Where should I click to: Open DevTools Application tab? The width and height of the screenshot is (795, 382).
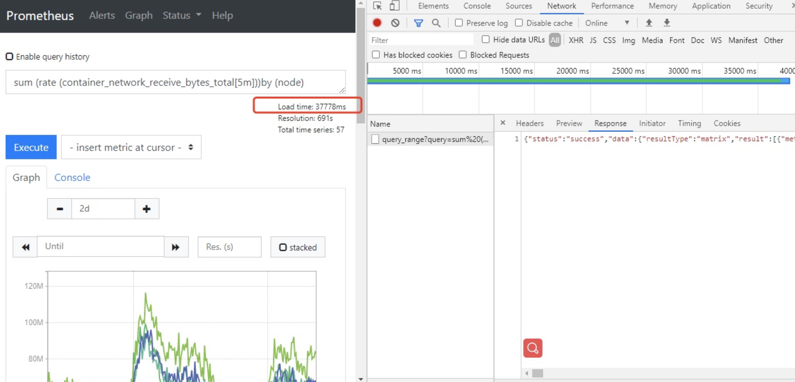(x=711, y=6)
